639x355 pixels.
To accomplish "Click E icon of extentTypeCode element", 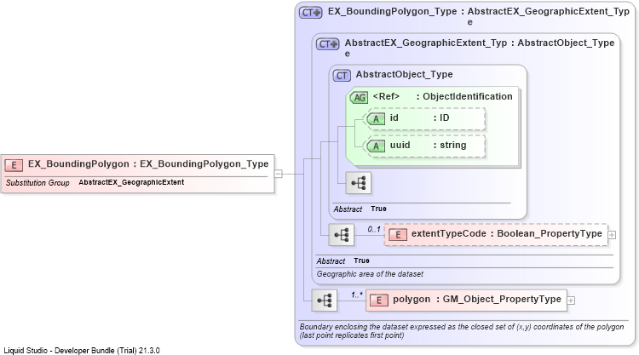I will coord(398,234).
